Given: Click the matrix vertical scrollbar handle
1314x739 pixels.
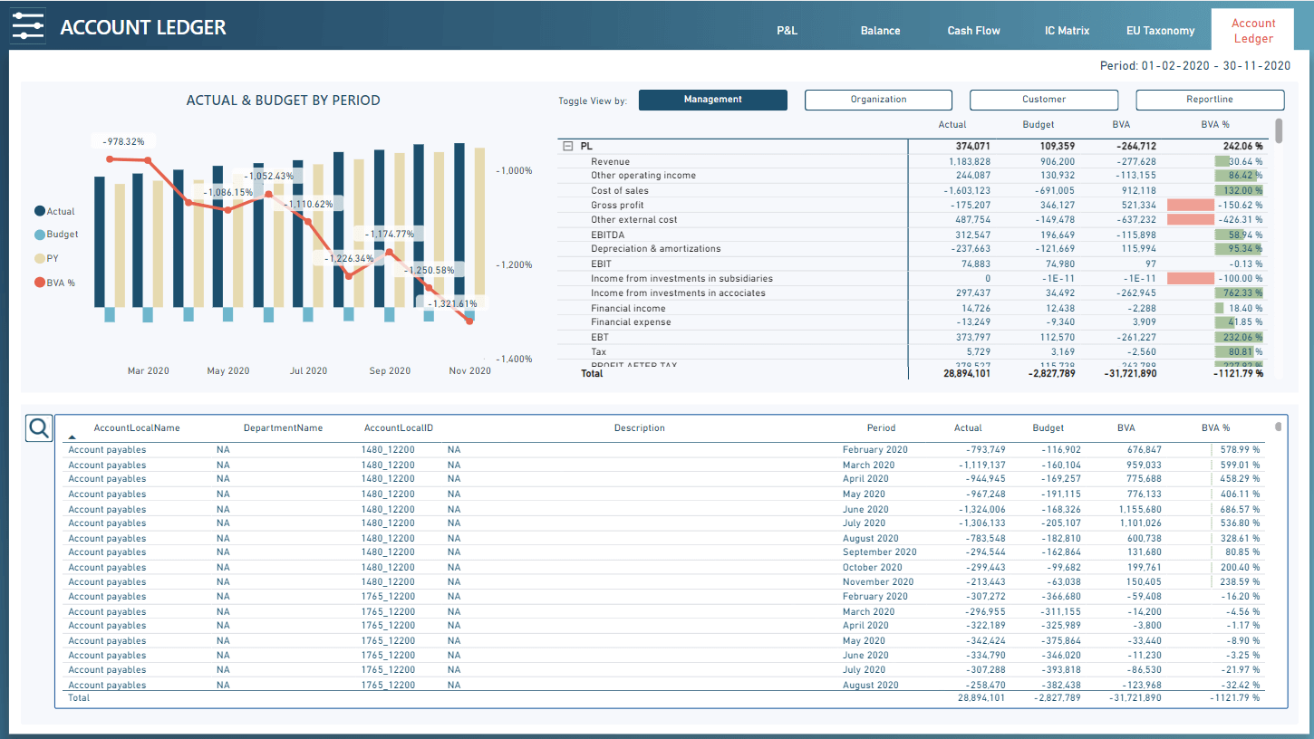Looking at the screenshot, I should 1279,130.
